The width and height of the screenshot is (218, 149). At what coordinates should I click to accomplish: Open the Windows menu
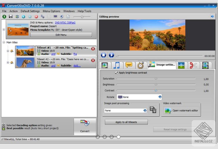[69, 11]
